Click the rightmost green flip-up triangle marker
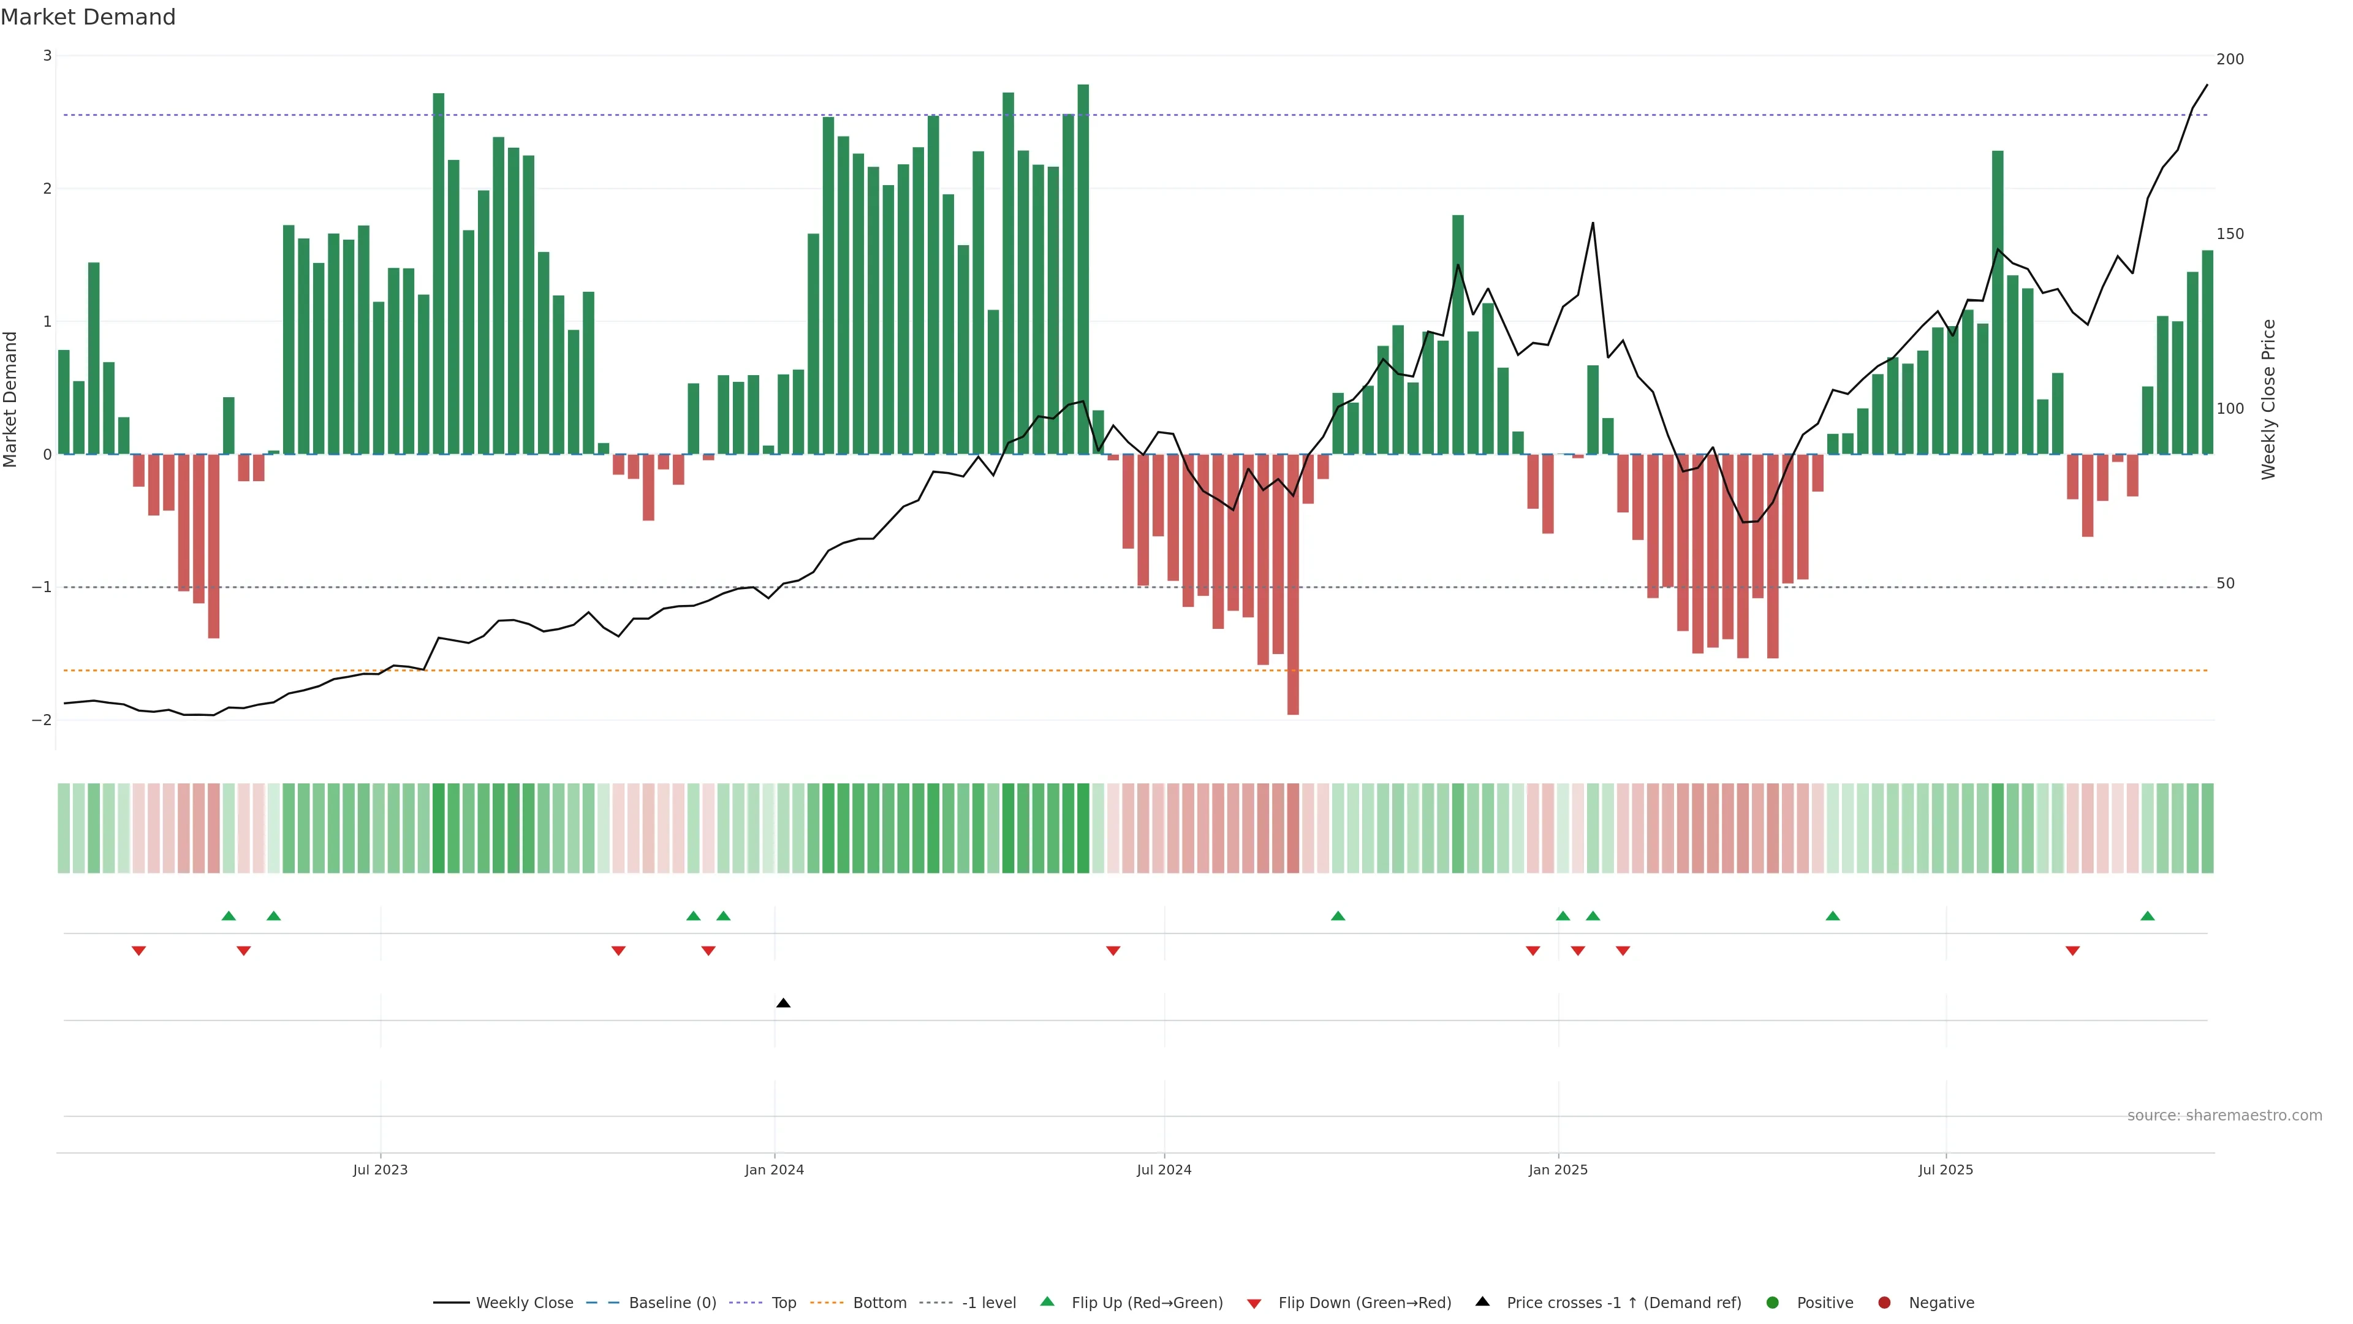The image size is (2353, 1324). pos(2148,916)
